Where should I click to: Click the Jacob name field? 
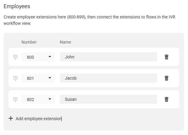point(109,78)
